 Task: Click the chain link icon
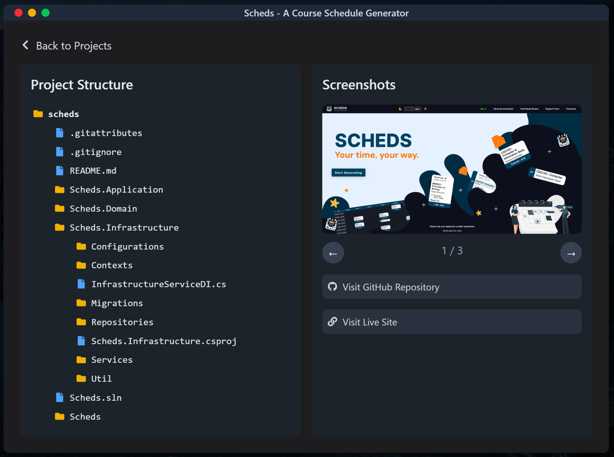[333, 321]
